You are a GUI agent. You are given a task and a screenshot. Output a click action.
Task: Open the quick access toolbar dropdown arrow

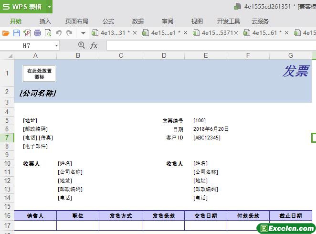pyautogui.click(x=83, y=33)
